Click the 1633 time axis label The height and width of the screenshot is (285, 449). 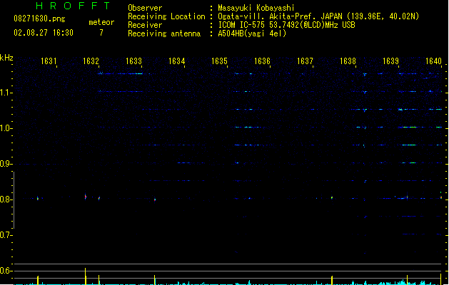tap(133, 61)
